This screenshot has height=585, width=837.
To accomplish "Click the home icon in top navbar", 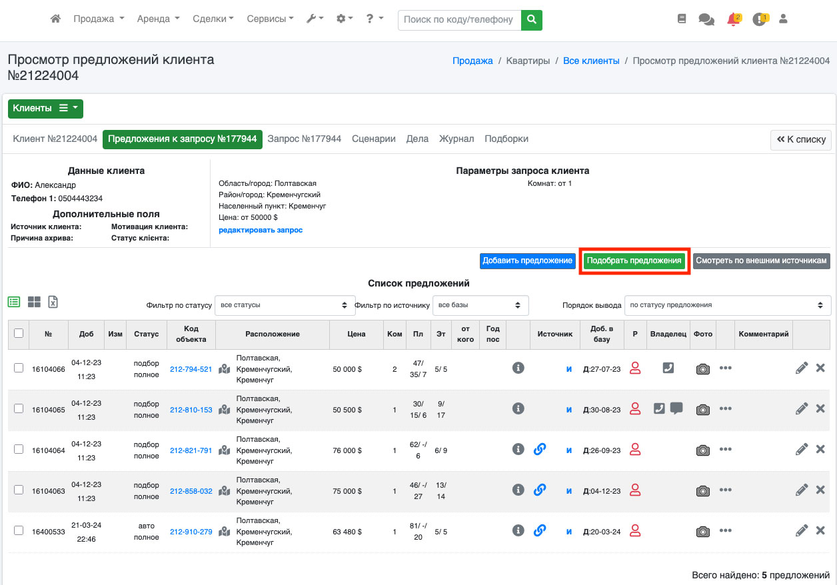I will pyautogui.click(x=56, y=19).
